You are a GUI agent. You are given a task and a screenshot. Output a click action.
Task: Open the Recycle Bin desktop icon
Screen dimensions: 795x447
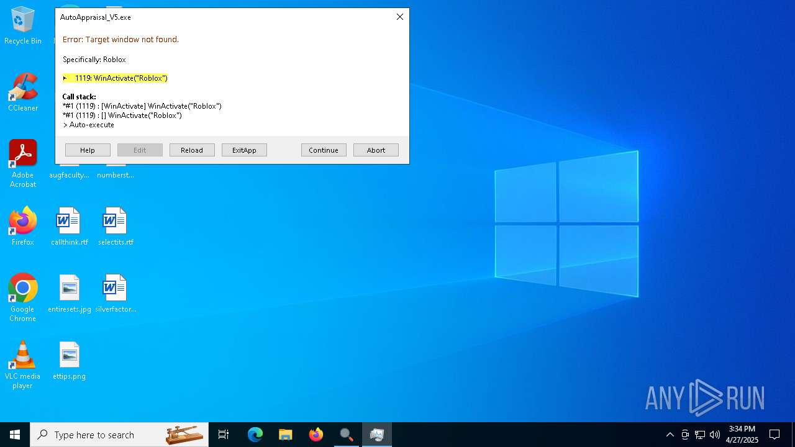click(23, 26)
